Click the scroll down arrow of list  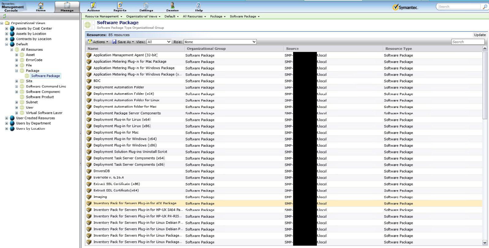point(485,242)
